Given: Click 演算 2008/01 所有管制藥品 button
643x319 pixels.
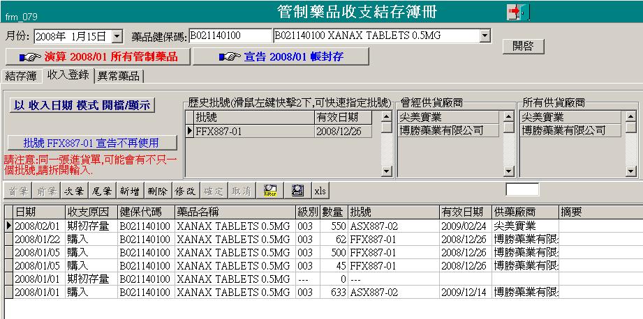Looking at the screenshot, I should pos(98,56).
